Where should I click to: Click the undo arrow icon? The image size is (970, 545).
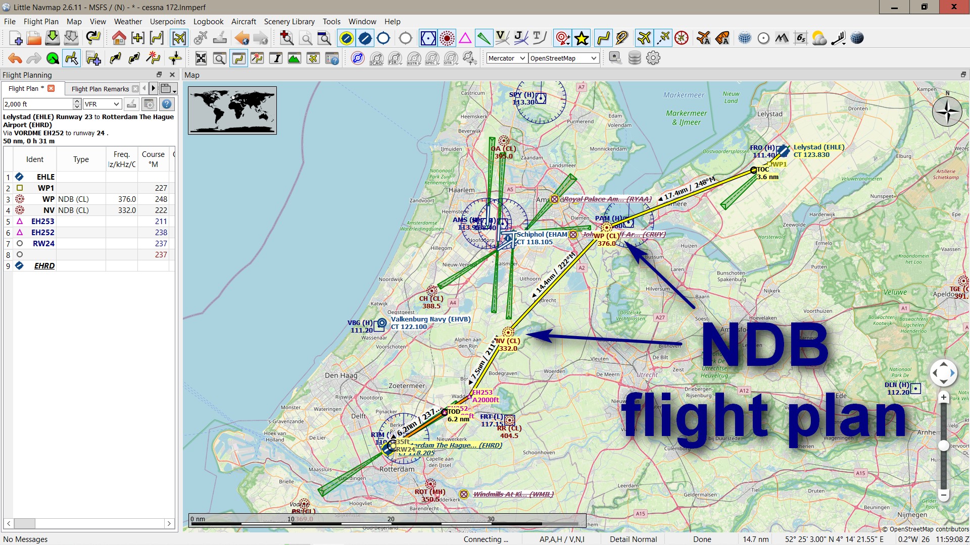click(x=15, y=59)
